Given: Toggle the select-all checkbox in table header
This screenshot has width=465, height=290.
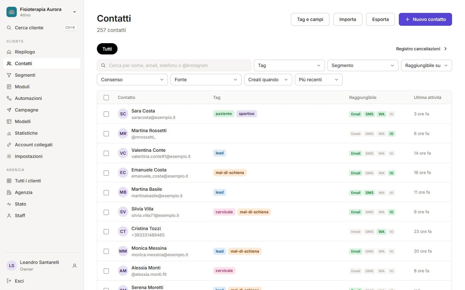Looking at the screenshot, I should coord(106,98).
